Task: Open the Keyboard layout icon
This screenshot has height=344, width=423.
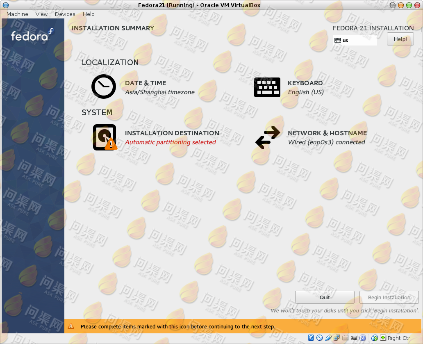Action: click(267, 87)
